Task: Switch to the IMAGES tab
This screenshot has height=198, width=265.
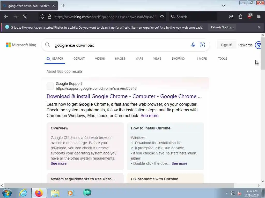Action: click(x=120, y=59)
